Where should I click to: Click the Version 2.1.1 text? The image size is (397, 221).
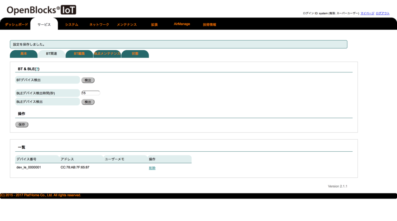pyautogui.click(x=338, y=186)
